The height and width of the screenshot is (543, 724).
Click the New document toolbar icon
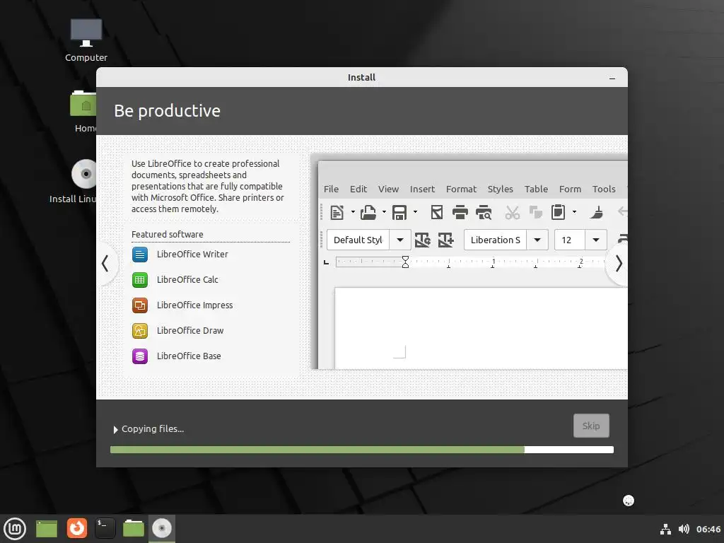[x=337, y=212]
